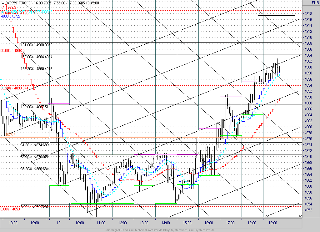
Task: Click the Fibonacci label '150.00% - 4904.4084'
Action: click(37, 57)
